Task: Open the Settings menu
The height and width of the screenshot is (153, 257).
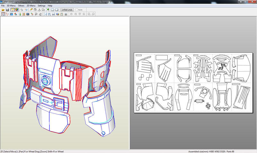Action: click(x=41, y=5)
